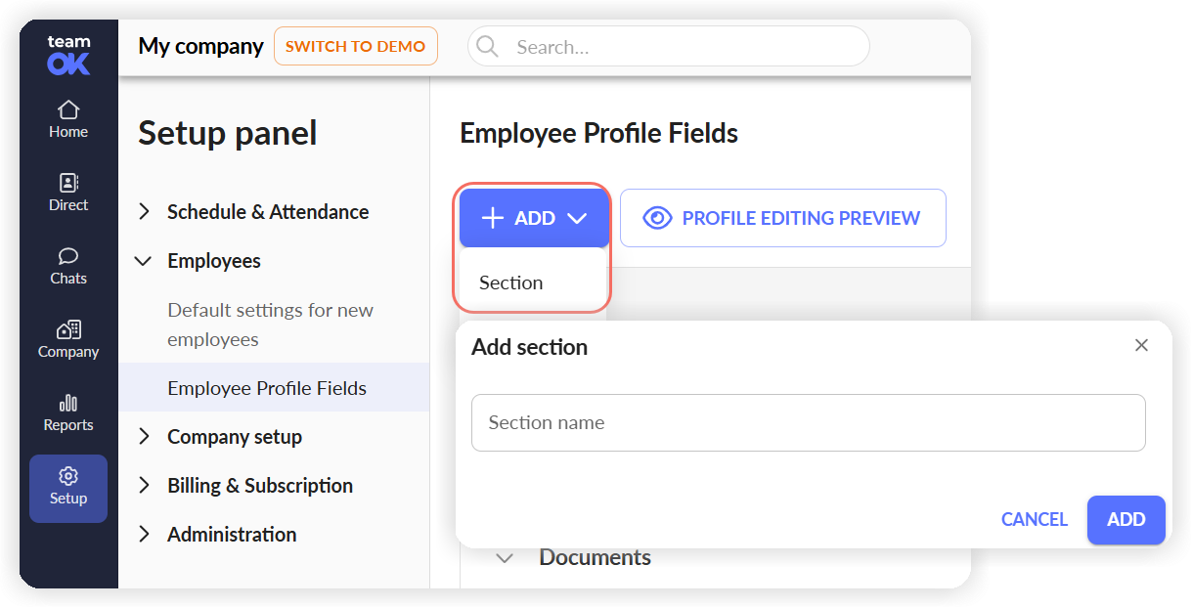Viewport: 1192px width, 608px height.
Task: Open the Company building icon
Action: click(x=68, y=329)
